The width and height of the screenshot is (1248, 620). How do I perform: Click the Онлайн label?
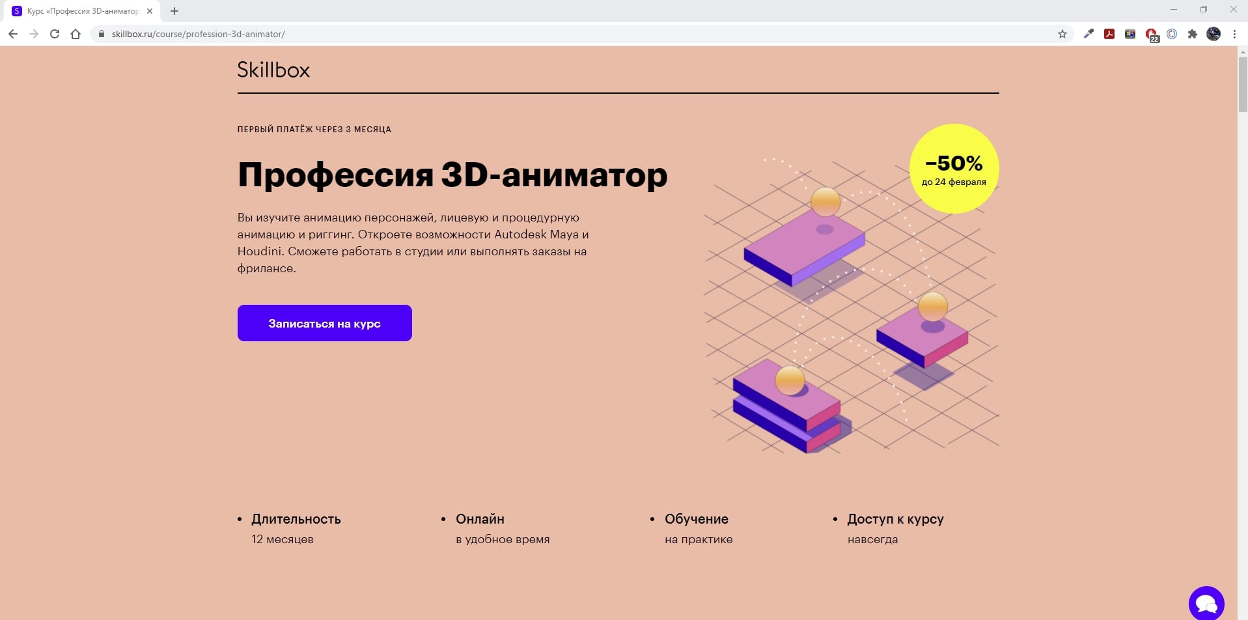click(480, 519)
